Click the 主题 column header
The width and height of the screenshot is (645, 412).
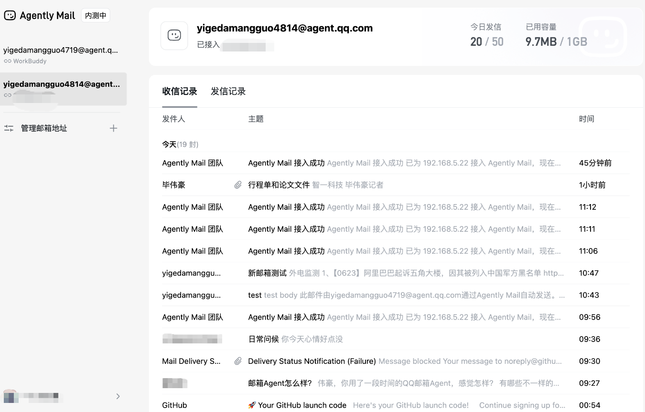[256, 119]
